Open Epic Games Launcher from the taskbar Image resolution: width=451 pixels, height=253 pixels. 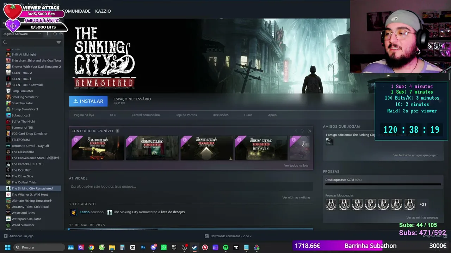pyautogui.click(x=174, y=247)
